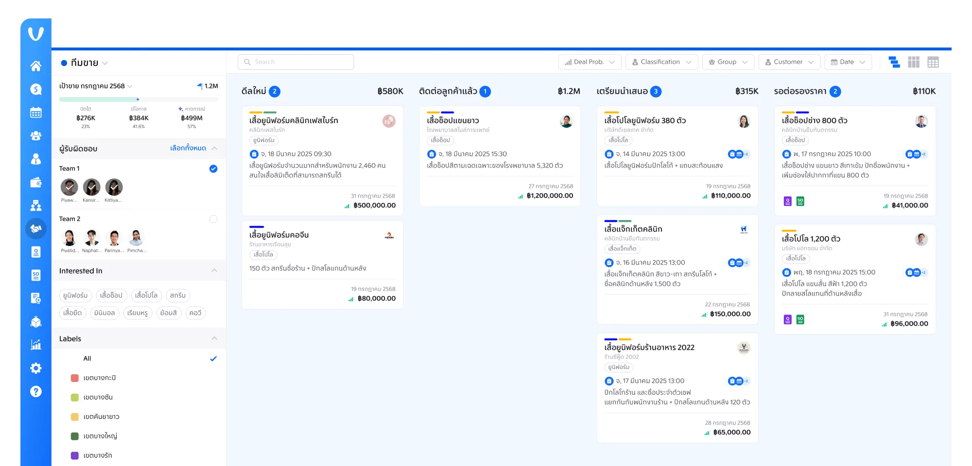Select member Naphat... in Team 2
The width and height of the screenshot is (972, 466).
pyautogui.click(x=91, y=238)
